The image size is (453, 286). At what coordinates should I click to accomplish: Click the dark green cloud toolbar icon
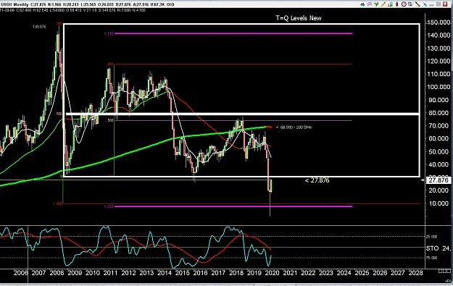(x=362, y=4)
